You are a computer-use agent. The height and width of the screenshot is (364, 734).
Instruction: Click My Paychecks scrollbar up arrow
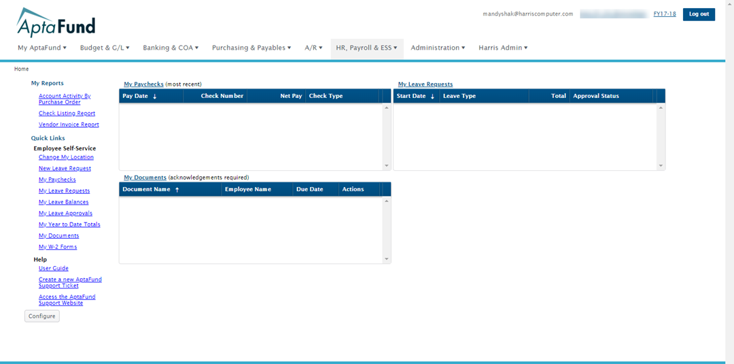(387, 108)
